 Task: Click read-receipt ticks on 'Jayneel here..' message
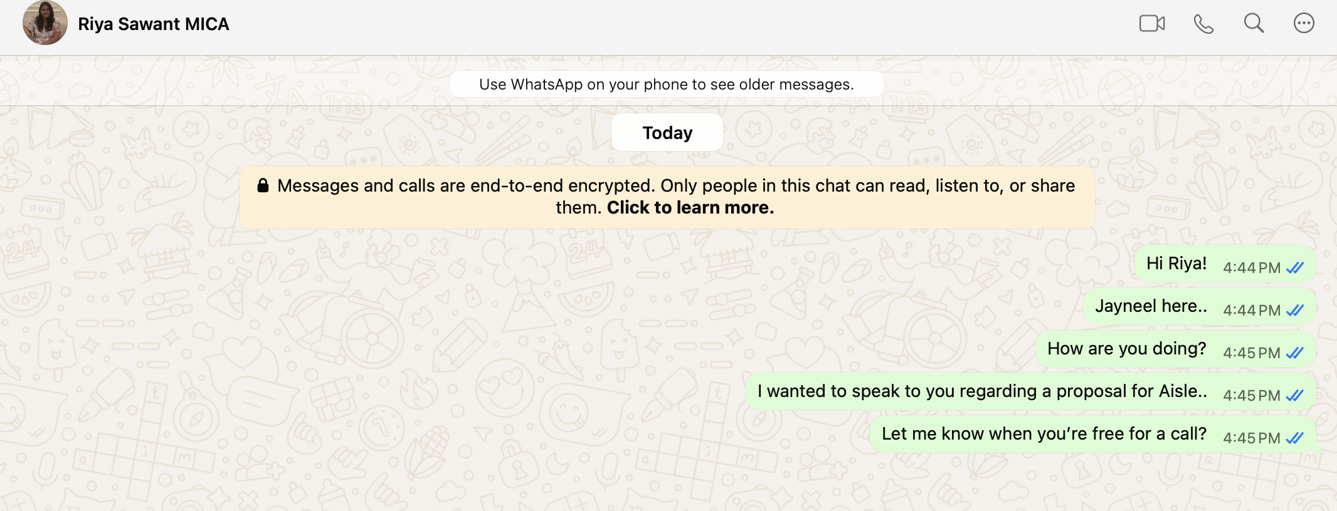coord(1295,311)
